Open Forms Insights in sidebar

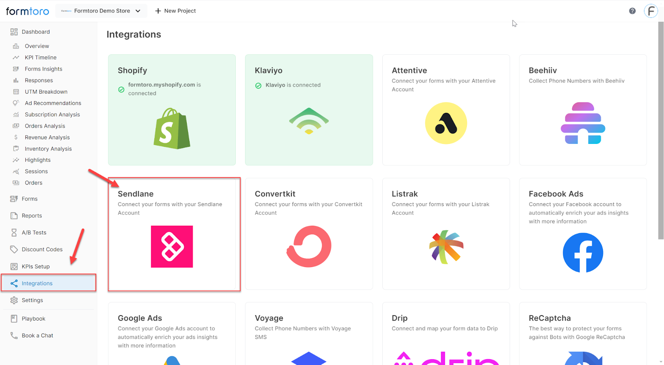[x=43, y=69]
